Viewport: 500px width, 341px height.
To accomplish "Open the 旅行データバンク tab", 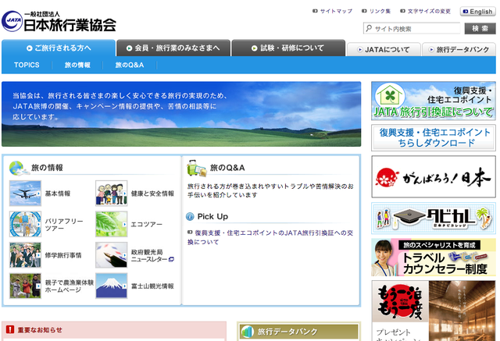I will pyautogui.click(x=459, y=50).
